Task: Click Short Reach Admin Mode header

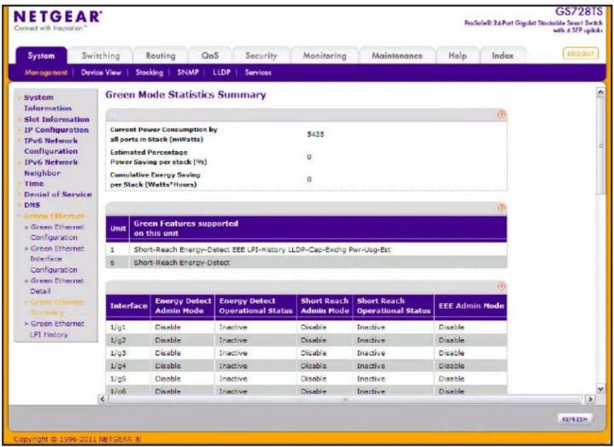Action: point(325,306)
